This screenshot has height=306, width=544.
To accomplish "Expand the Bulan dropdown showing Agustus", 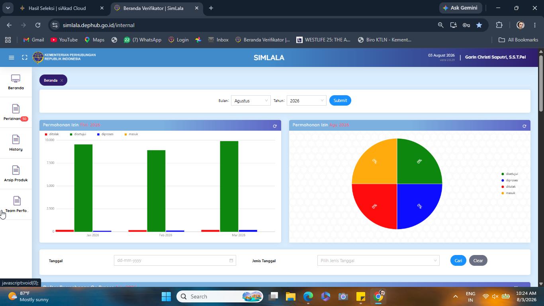I will pyautogui.click(x=250, y=100).
